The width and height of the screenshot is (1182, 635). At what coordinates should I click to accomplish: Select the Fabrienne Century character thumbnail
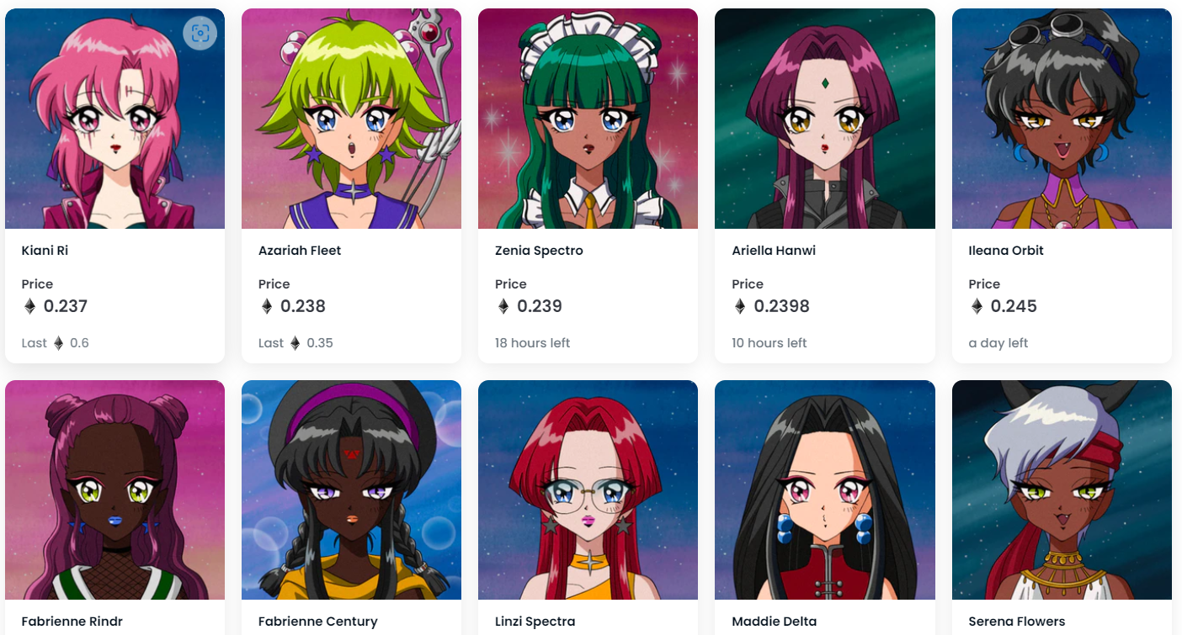click(351, 489)
